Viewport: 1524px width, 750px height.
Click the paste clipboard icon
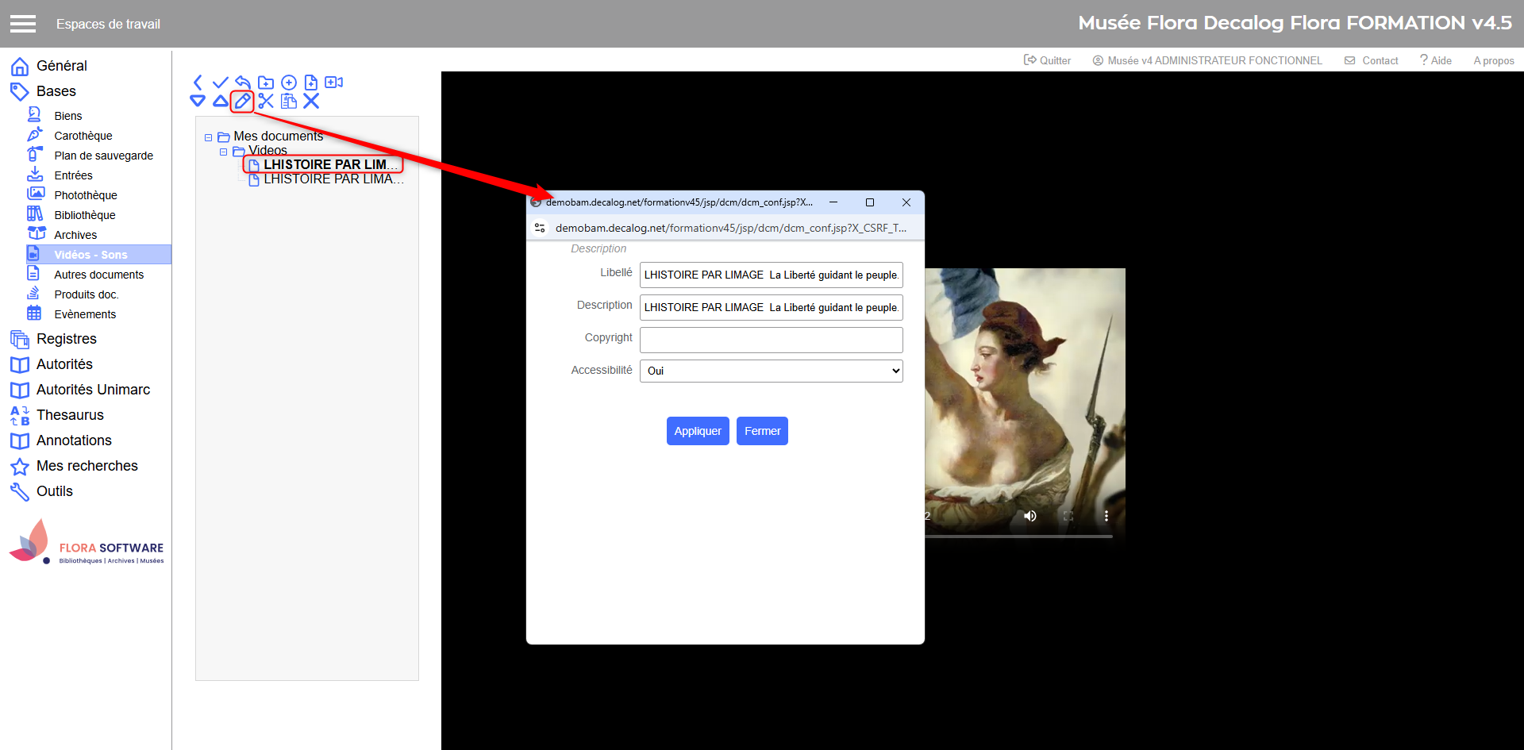pos(289,101)
